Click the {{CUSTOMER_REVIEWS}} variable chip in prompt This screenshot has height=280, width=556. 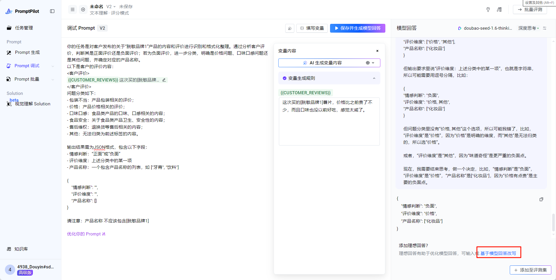tap(93, 80)
